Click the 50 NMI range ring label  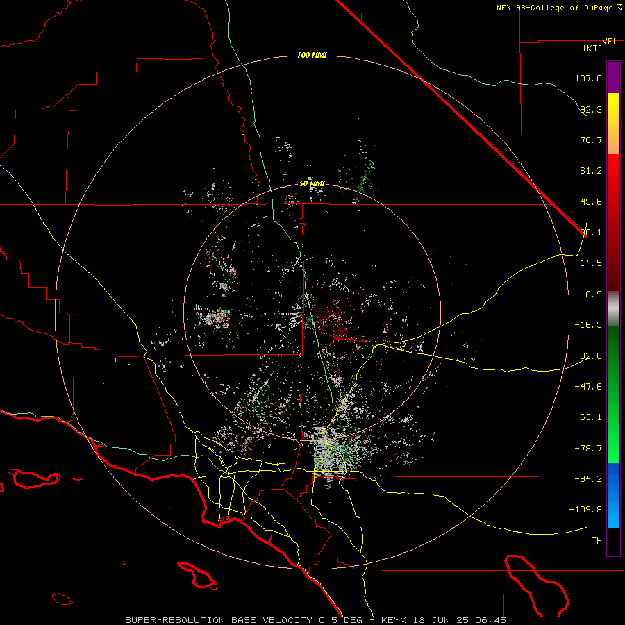(312, 184)
